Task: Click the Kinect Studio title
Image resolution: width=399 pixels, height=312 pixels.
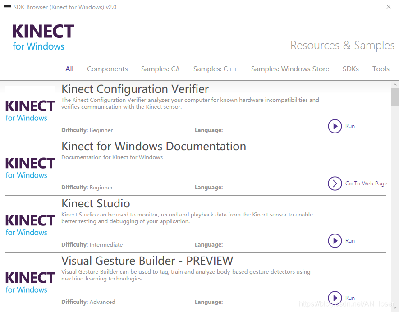Action: tap(96, 204)
